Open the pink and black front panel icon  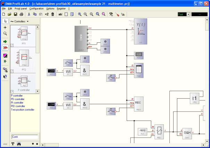tap(5, 56)
